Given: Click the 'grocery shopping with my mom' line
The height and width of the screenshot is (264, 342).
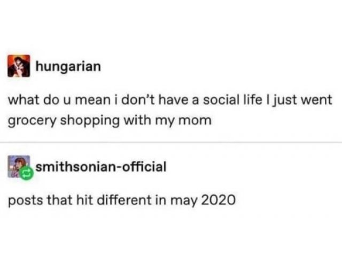Looking at the screenshot, I should pyautogui.click(x=110, y=121).
